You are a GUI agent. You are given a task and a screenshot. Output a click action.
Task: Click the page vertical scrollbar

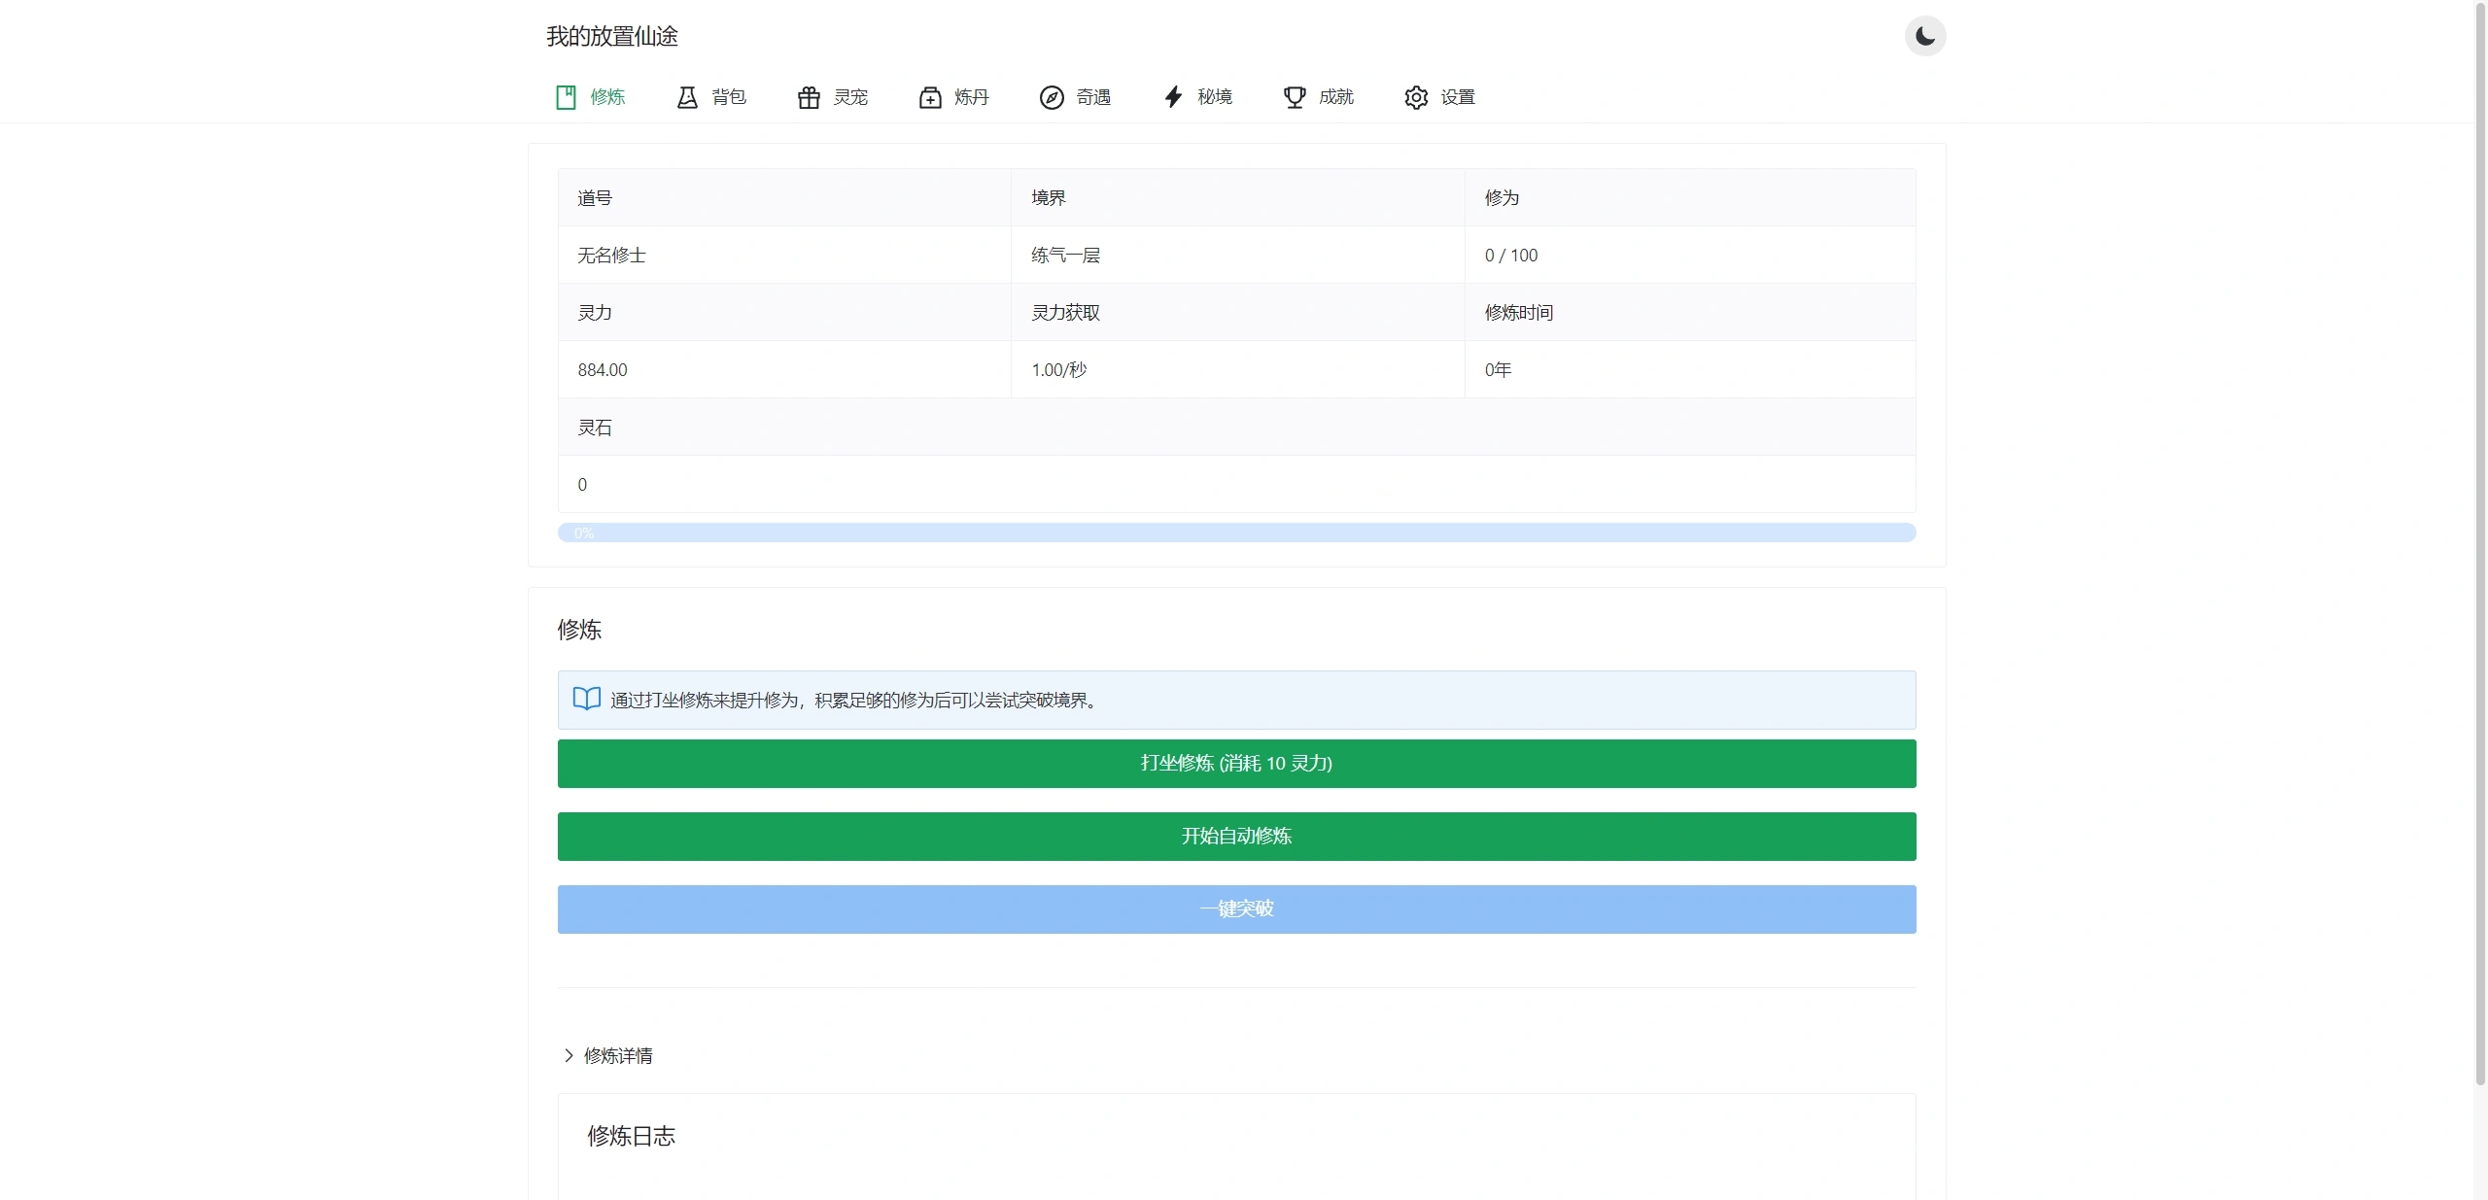coord(2480,544)
